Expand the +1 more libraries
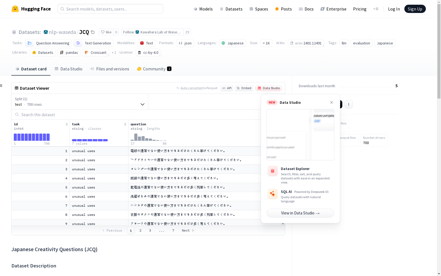Screen dimensions: 441x276 (114, 52)
